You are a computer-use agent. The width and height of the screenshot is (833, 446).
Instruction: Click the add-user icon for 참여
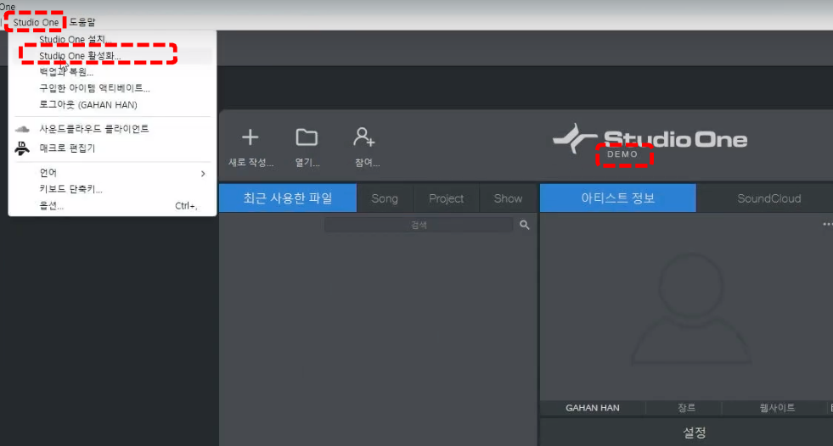pos(364,137)
